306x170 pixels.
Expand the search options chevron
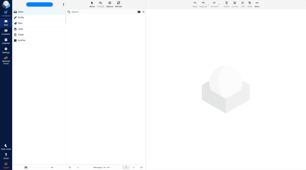click(144, 12)
